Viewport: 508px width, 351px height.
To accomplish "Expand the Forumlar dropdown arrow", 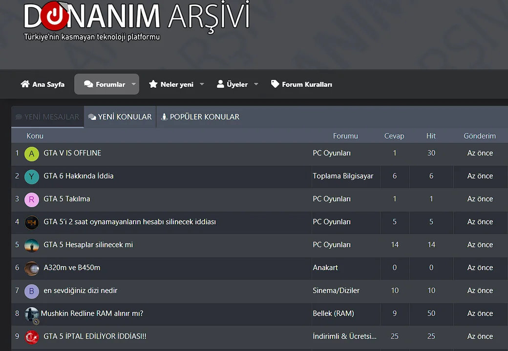I will [133, 84].
